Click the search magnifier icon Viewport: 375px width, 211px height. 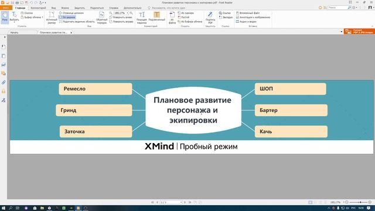(x=349, y=8)
